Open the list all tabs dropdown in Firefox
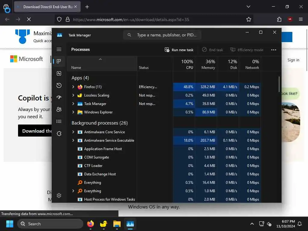Viewport: 308px width, 231px height. 248,7
